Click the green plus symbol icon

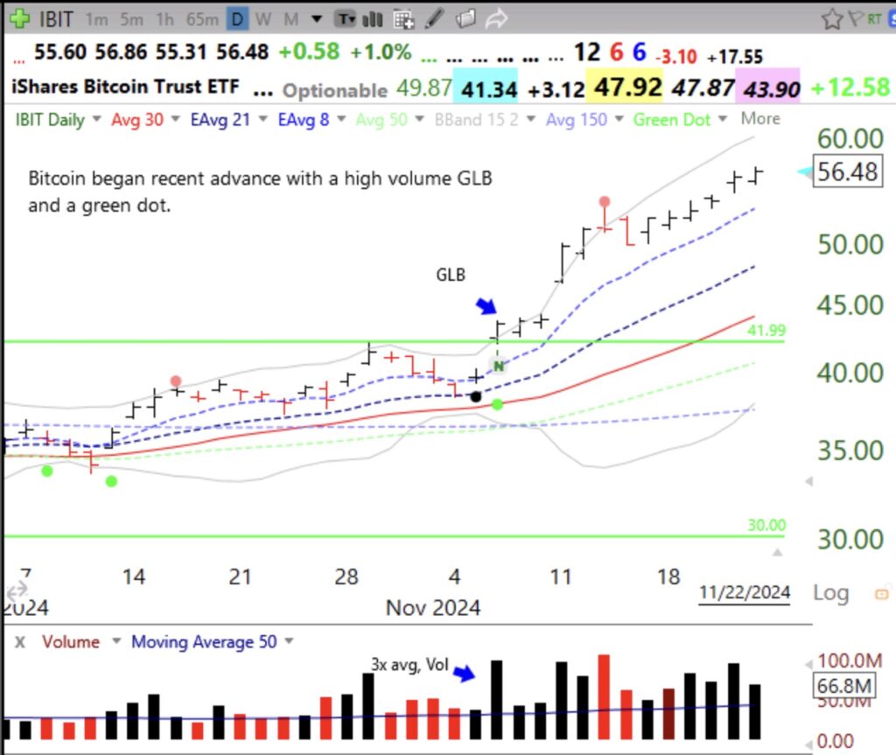20,17
